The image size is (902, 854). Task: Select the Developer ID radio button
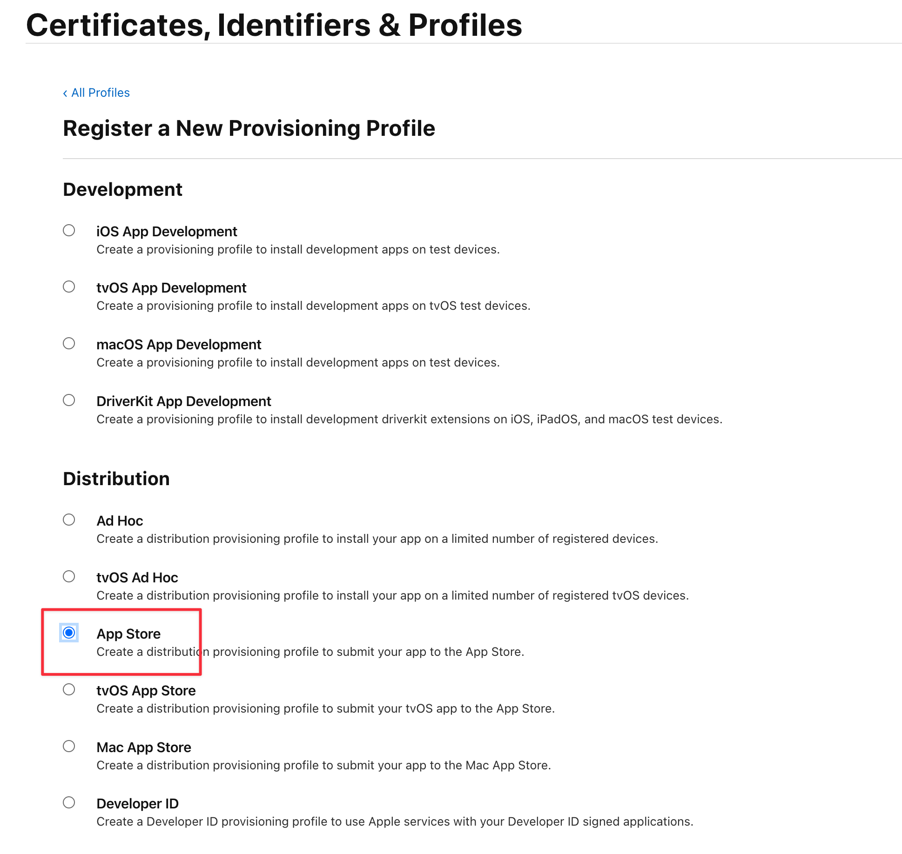coord(69,802)
